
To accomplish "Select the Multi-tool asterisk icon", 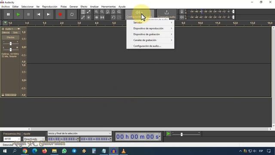I will 89,17.
